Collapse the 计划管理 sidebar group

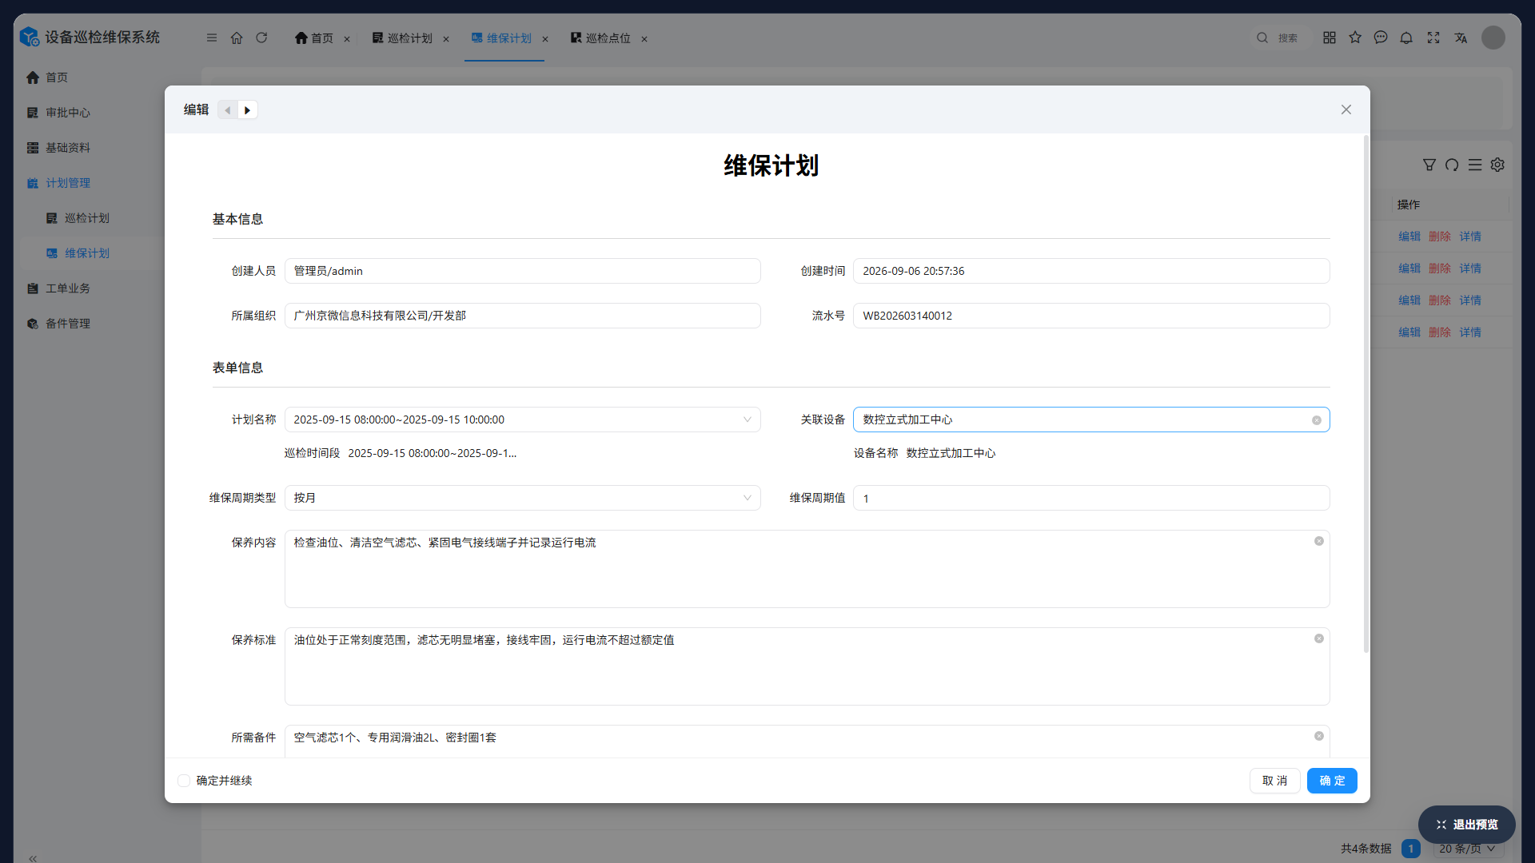coord(68,183)
